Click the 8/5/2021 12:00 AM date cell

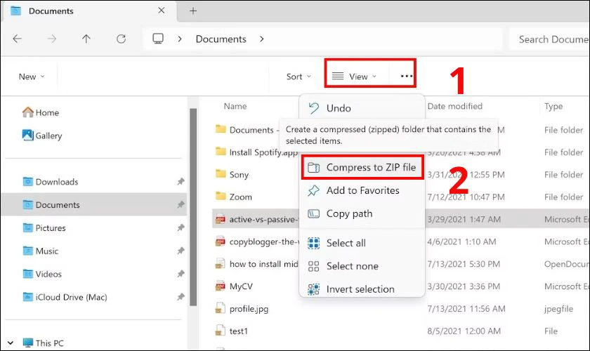click(464, 331)
